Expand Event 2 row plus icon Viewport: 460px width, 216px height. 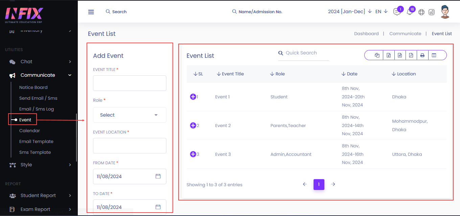pyautogui.click(x=193, y=125)
